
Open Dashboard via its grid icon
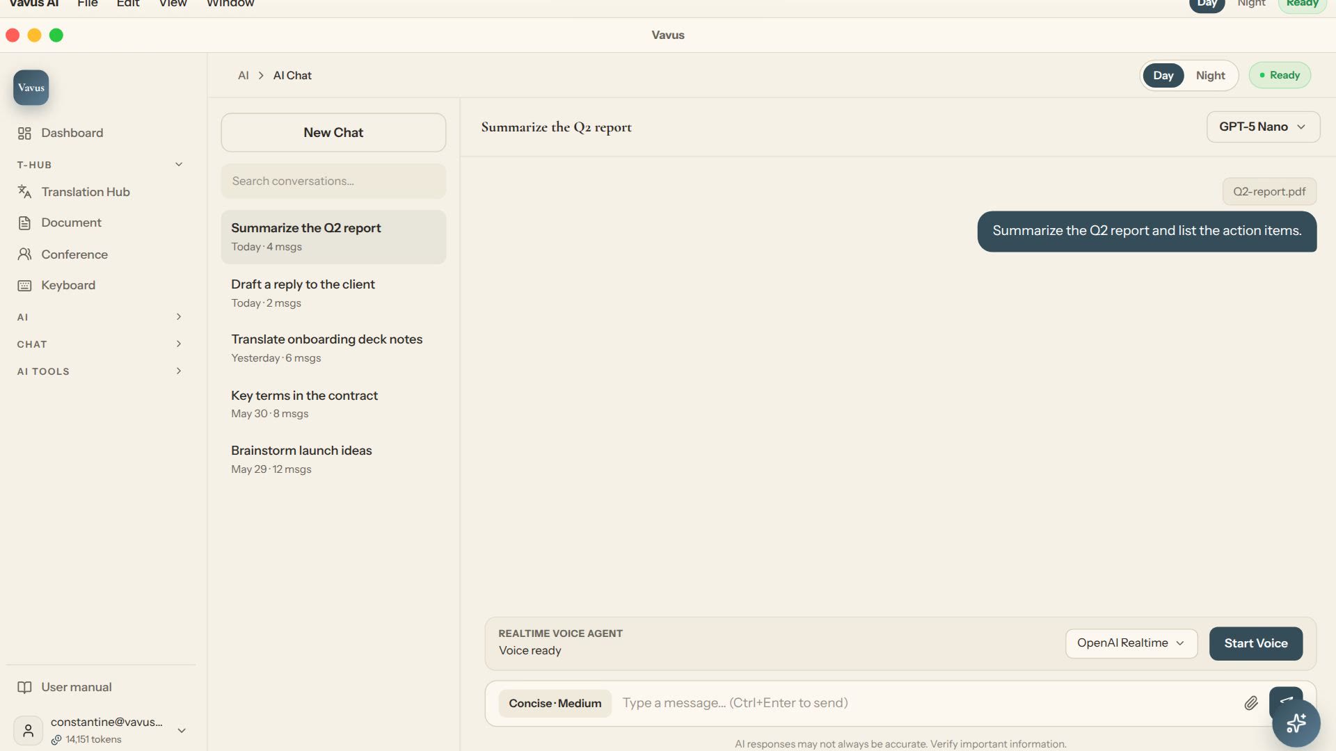click(24, 133)
